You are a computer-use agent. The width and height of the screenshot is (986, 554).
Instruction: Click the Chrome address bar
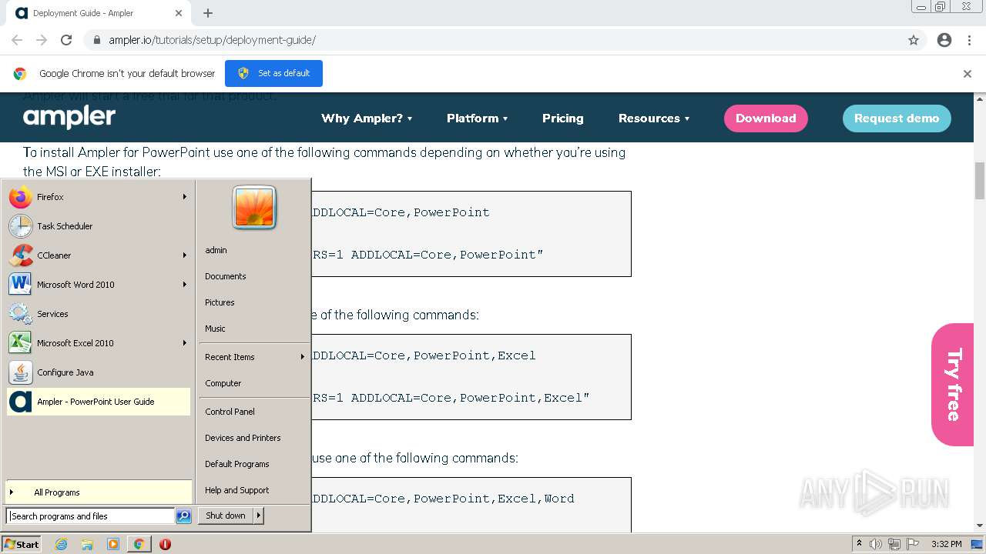[x=493, y=40]
